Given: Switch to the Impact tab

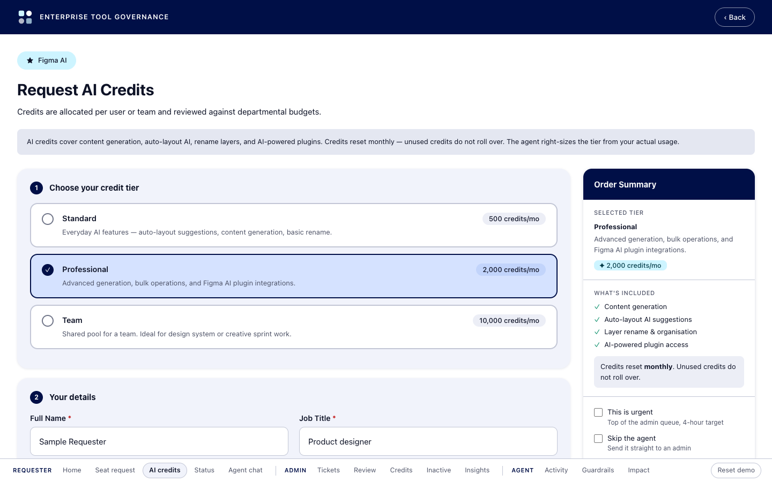Looking at the screenshot, I should (x=639, y=470).
